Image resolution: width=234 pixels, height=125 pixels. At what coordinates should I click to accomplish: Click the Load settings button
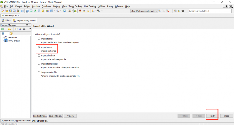pos(40,116)
